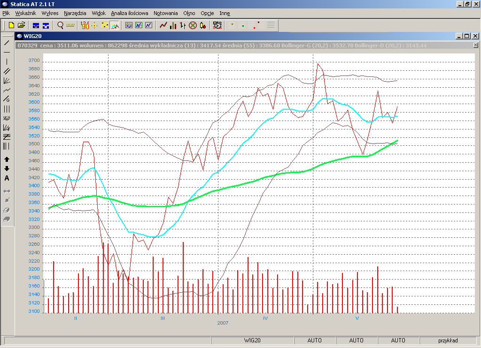Select the fan lines tool
This screenshot has width=481, height=348.
pos(7,81)
